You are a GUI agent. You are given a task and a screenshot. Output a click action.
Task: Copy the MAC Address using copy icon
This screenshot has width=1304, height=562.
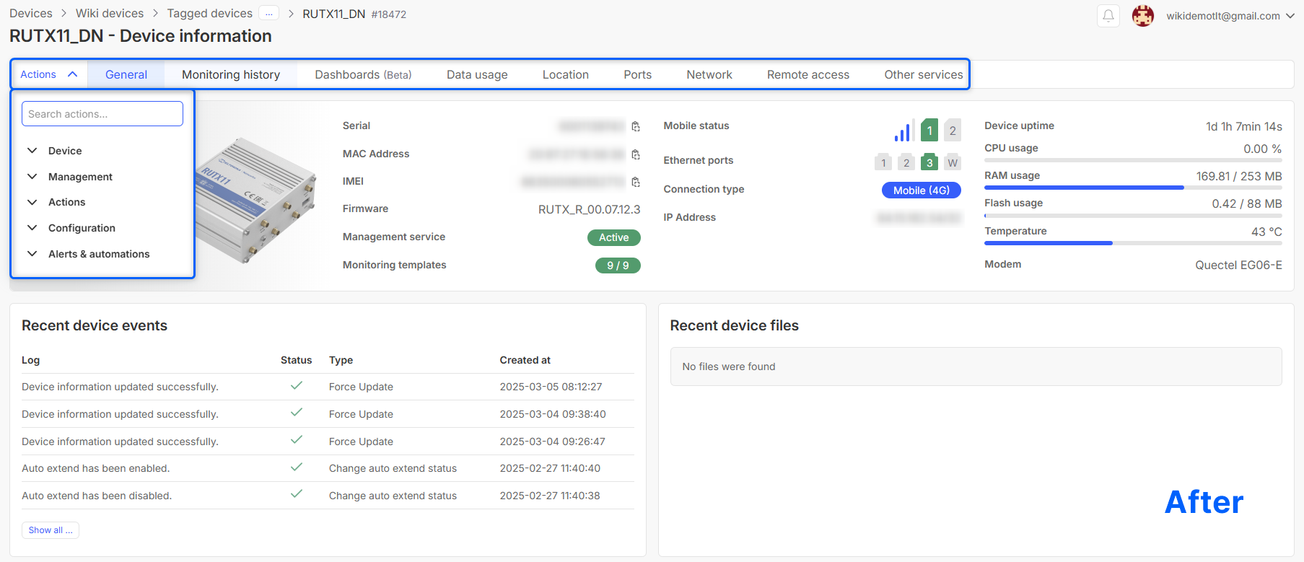point(636,154)
